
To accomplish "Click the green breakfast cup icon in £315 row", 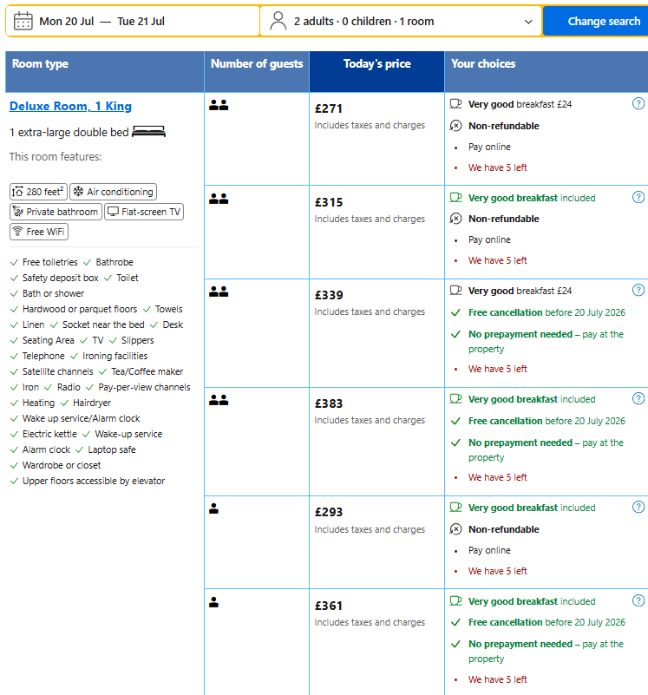I will [x=455, y=197].
